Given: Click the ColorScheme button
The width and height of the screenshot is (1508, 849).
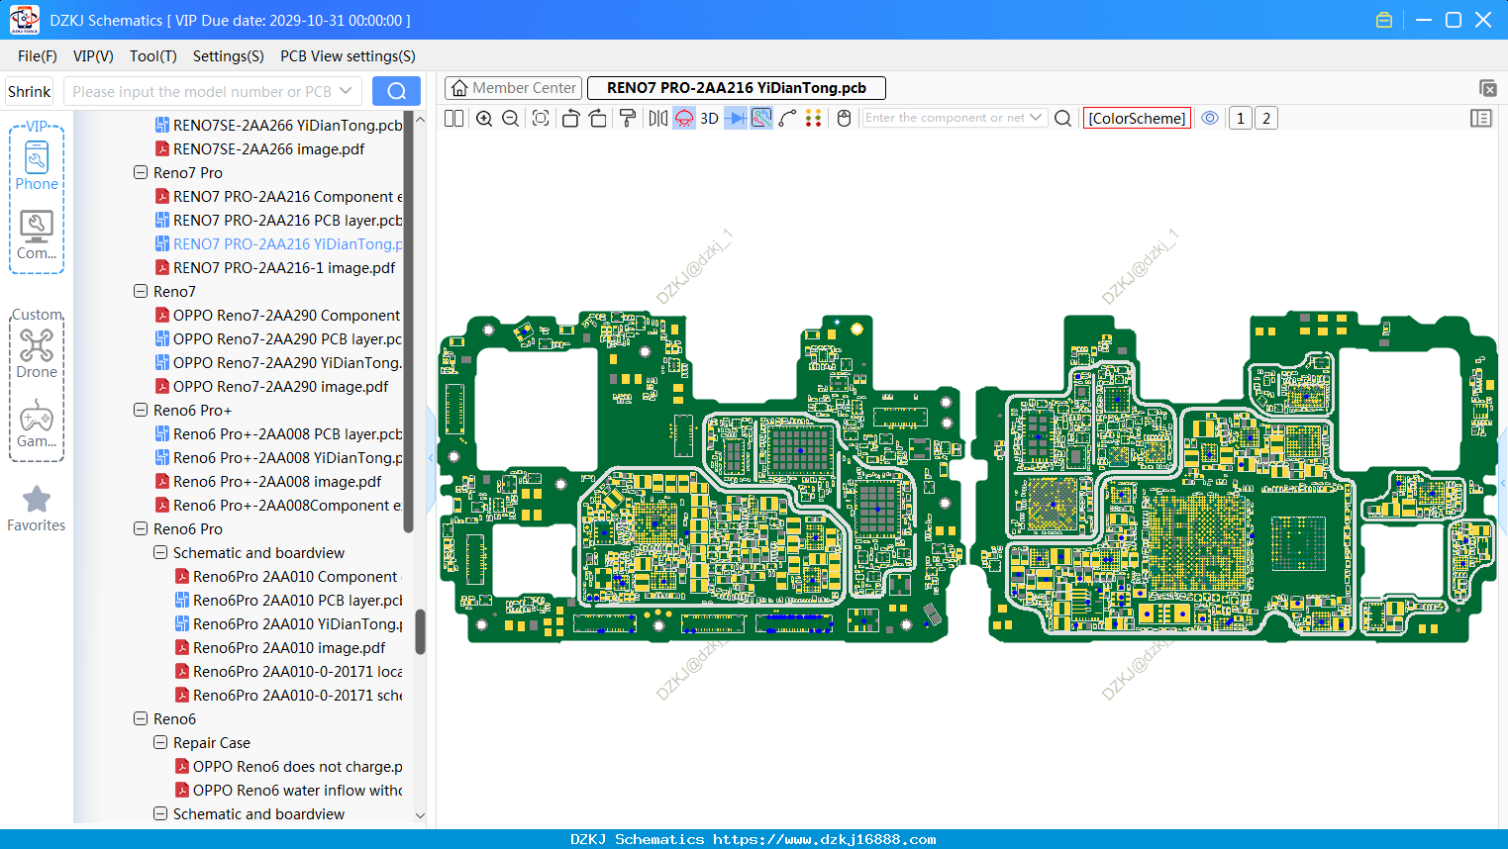Looking at the screenshot, I should 1137,118.
